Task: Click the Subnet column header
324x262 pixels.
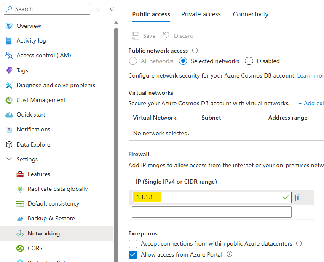Action: tap(211, 118)
